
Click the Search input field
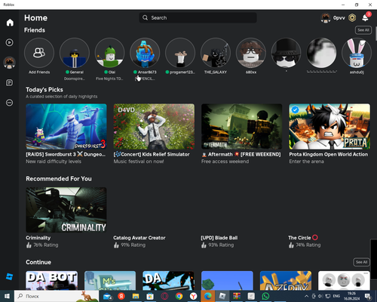(198, 18)
